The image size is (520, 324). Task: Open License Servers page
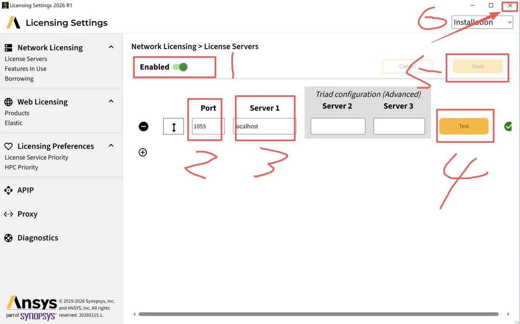[x=26, y=59]
